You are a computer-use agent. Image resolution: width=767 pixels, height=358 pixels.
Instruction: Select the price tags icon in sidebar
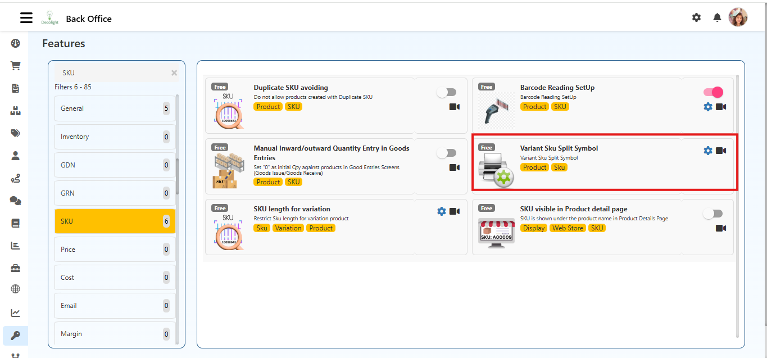pos(15,133)
